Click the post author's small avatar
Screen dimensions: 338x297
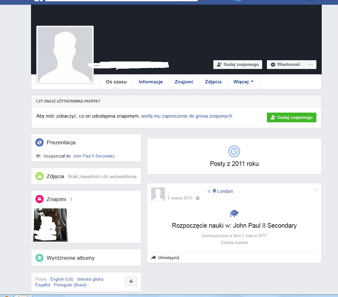(x=158, y=194)
